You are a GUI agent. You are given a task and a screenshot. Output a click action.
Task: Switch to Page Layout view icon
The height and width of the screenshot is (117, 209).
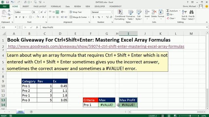[169, 116]
